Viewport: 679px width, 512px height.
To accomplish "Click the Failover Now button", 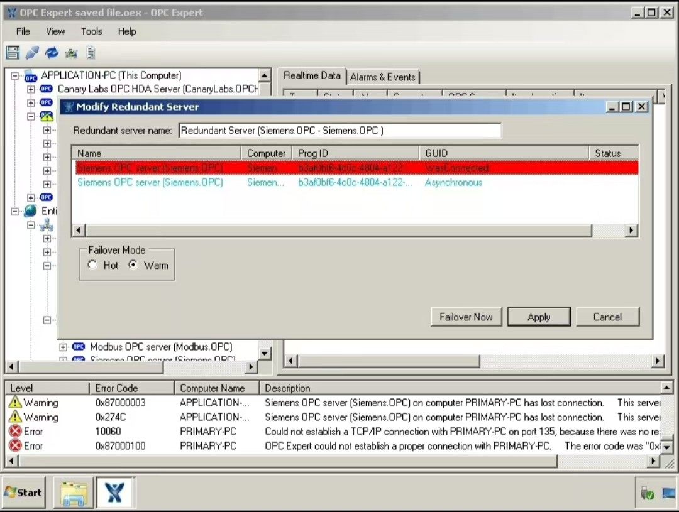I will pyautogui.click(x=466, y=317).
